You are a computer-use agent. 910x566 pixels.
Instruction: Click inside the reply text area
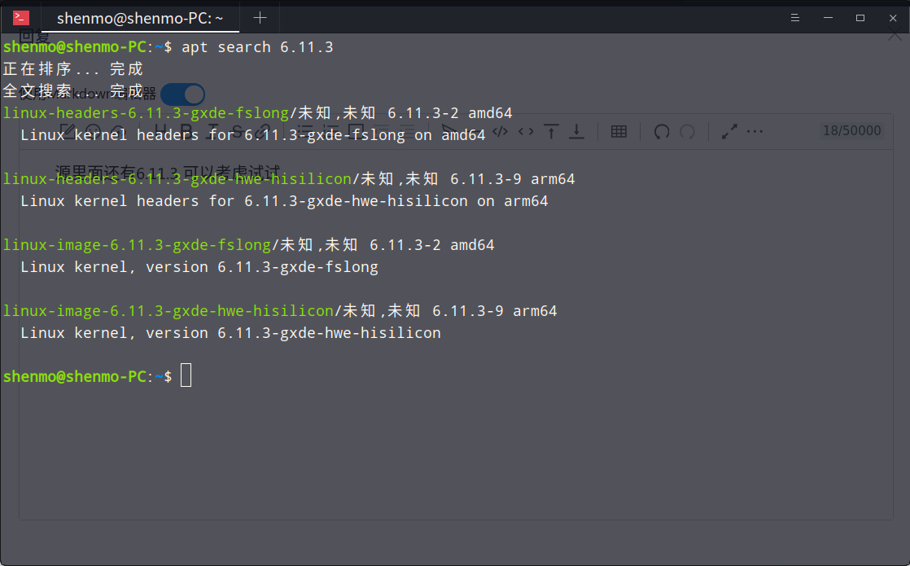[456, 334]
